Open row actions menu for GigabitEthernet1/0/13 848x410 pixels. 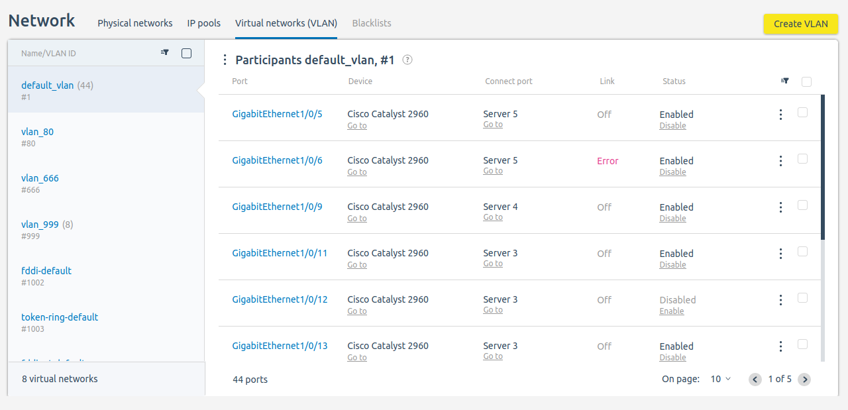tap(781, 346)
